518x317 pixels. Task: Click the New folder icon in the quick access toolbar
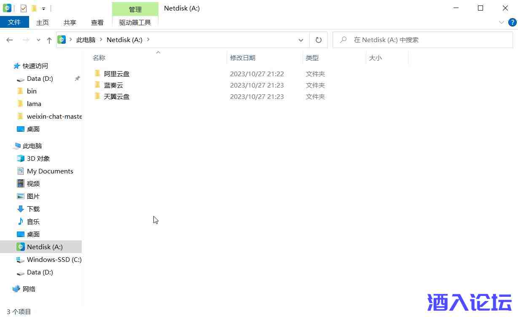click(34, 8)
